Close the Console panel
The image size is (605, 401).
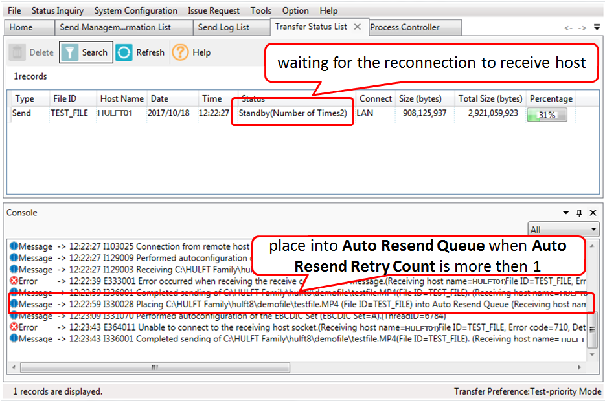click(592, 213)
